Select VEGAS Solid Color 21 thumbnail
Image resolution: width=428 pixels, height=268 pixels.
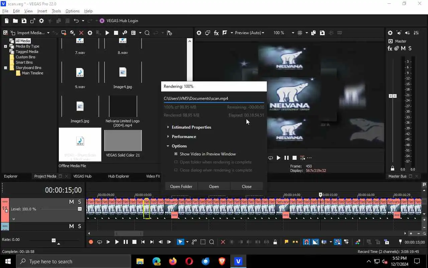123,141
